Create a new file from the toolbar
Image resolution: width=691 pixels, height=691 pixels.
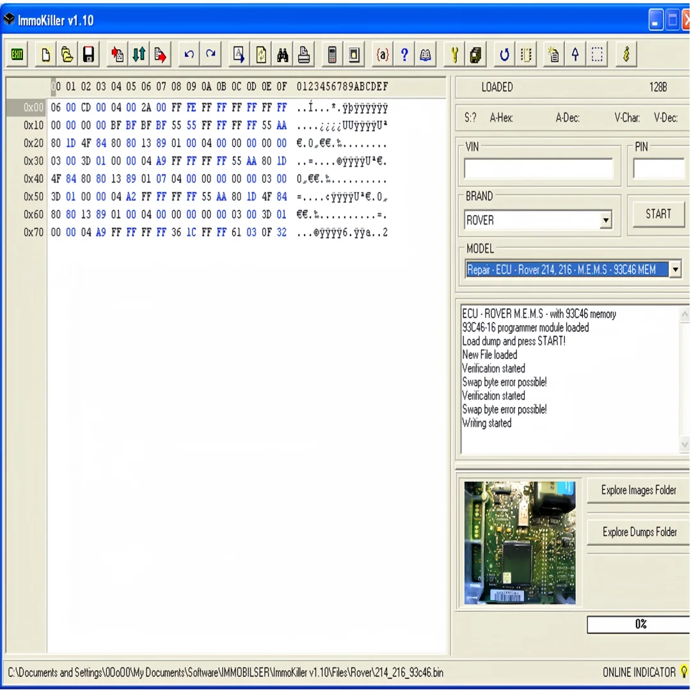pos(45,54)
